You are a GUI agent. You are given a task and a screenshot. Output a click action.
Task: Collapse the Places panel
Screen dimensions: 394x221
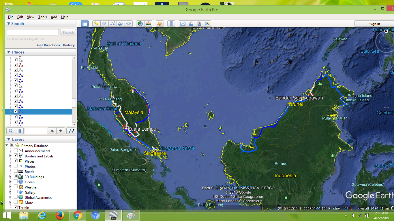click(9, 52)
